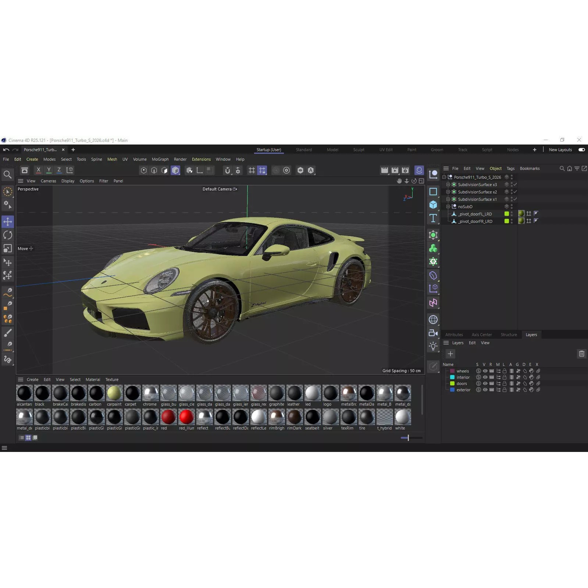Select the Scale tool in left toolbar
Viewport: 588px width, 588px height.
point(8,249)
